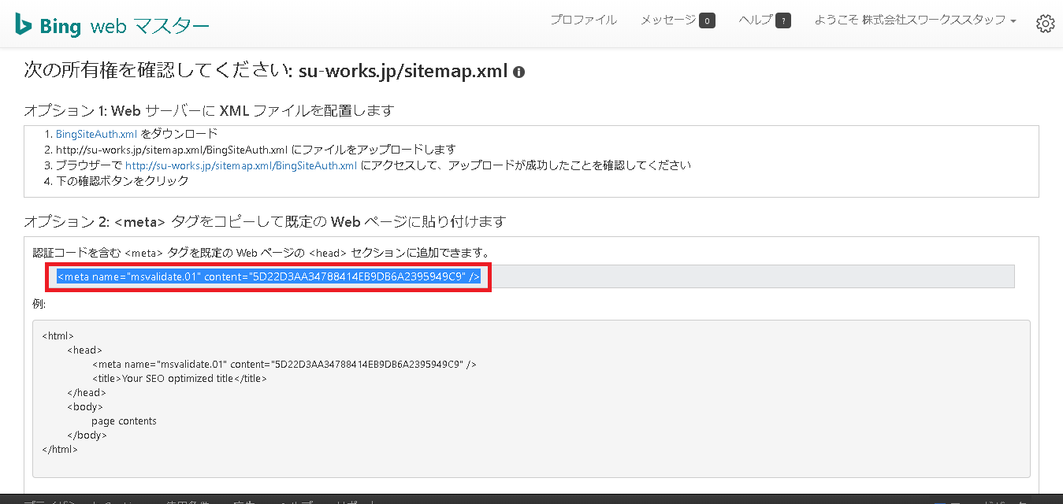Download the BingSiteAuth.xml file link
This screenshot has height=504, width=1063.
(x=96, y=134)
